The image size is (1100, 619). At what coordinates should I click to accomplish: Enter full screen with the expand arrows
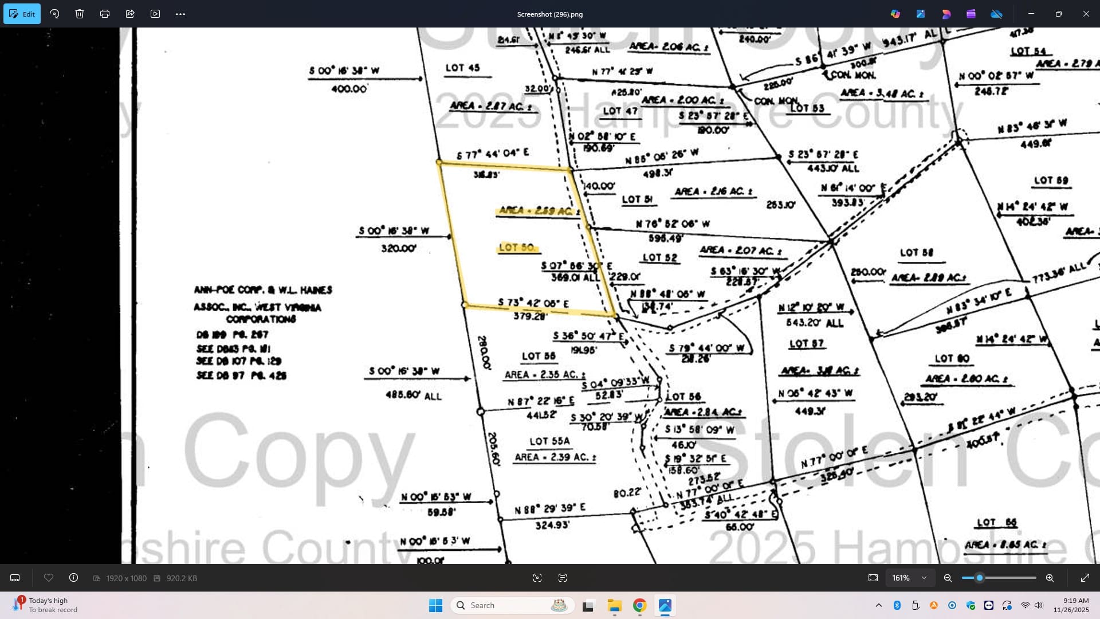(1085, 578)
